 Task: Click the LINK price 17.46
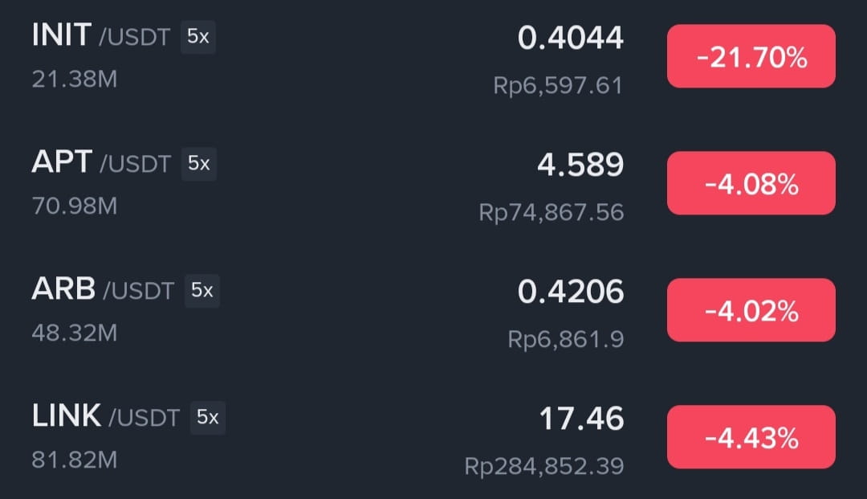pos(581,418)
